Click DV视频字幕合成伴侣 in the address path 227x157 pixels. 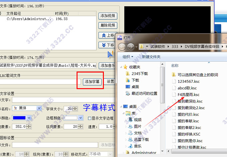coord(202,46)
